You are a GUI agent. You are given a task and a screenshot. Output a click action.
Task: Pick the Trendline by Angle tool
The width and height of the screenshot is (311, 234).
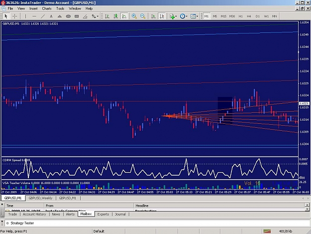[85, 16]
